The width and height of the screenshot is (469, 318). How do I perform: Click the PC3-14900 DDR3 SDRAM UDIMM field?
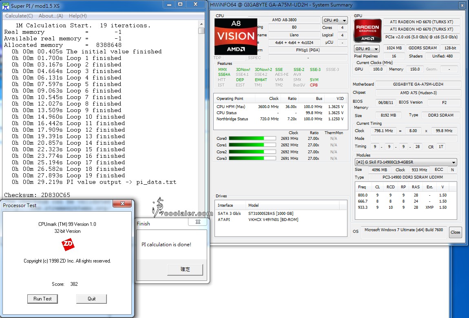click(x=412, y=177)
